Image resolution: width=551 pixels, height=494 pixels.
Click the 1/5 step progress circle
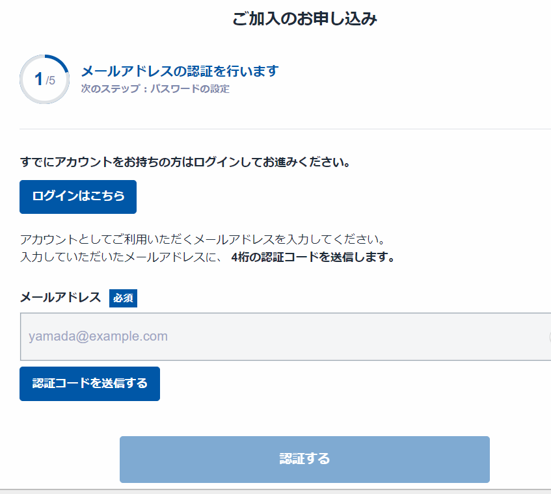pyautogui.click(x=44, y=79)
